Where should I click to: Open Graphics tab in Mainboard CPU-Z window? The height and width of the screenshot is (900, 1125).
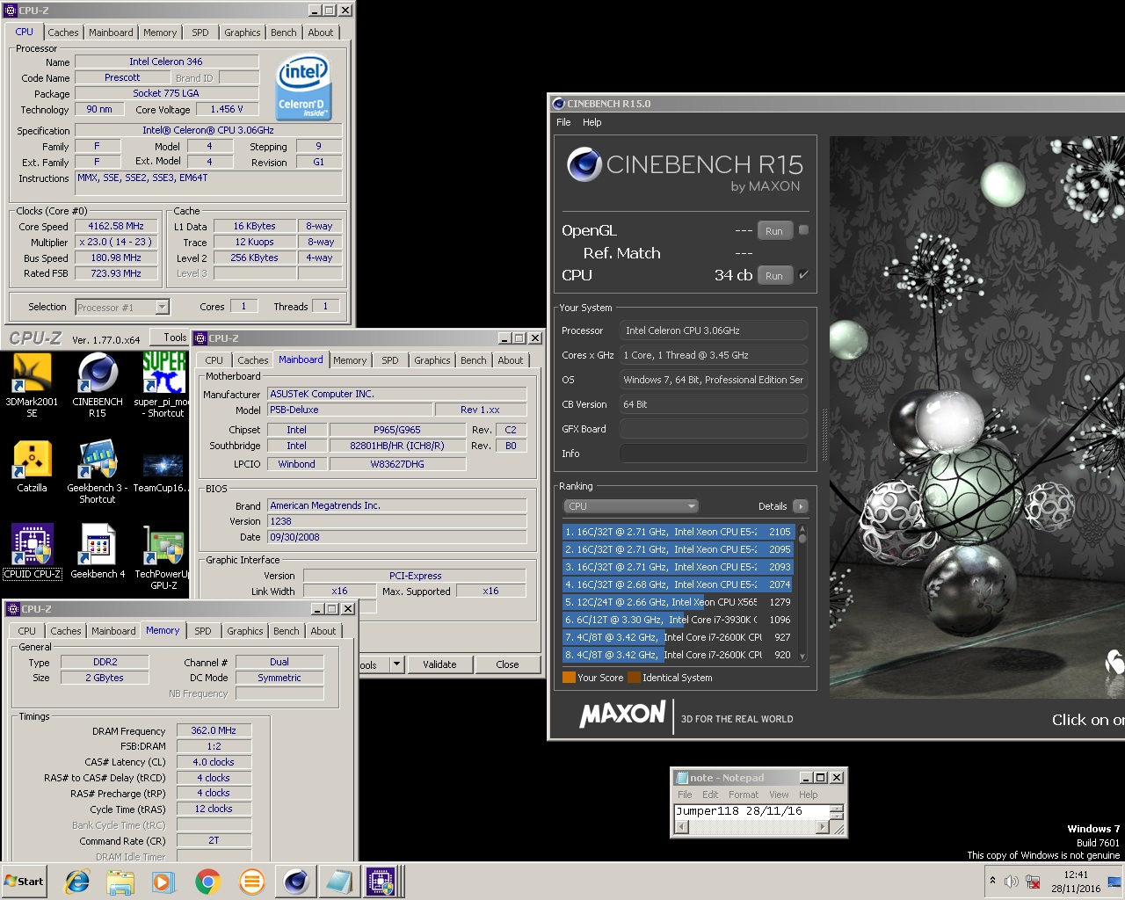(432, 360)
